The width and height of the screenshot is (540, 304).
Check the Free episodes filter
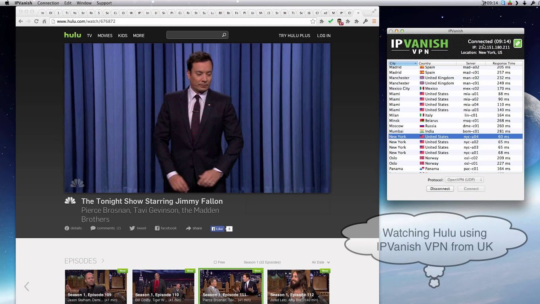pyautogui.click(x=215, y=262)
